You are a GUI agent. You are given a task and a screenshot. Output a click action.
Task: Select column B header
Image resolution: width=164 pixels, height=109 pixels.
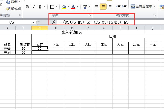click(24, 28)
